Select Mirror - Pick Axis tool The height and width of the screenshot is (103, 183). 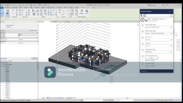click(x=41, y=11)
